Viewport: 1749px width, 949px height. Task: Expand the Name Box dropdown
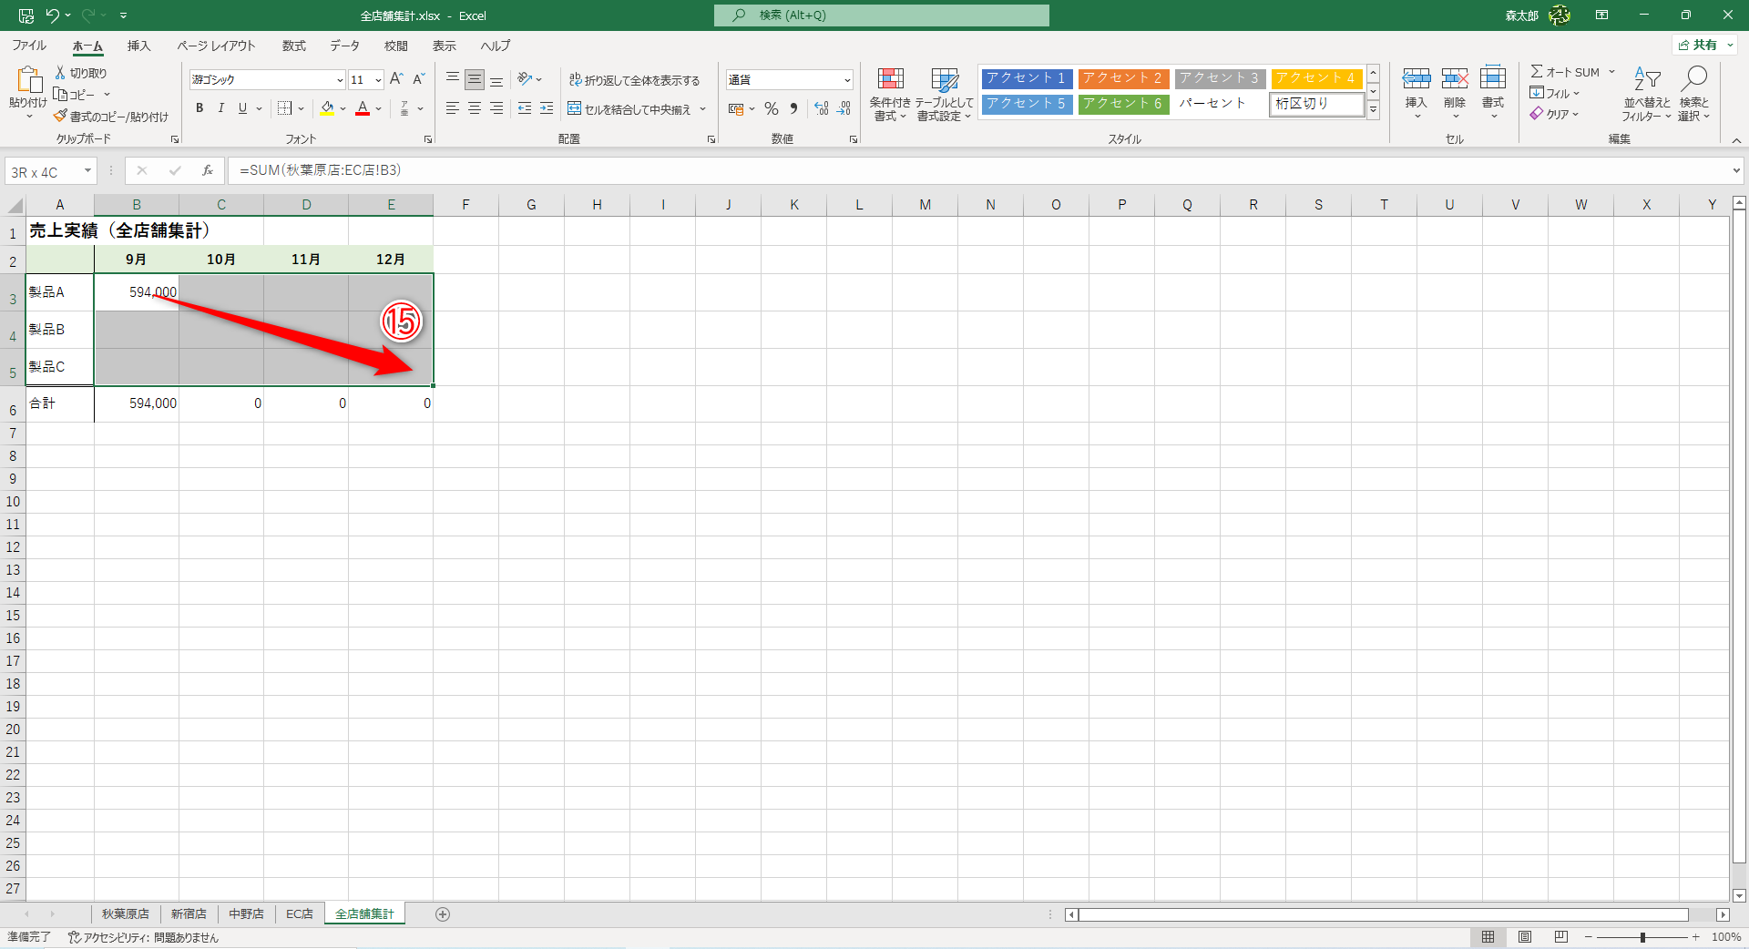88,170
